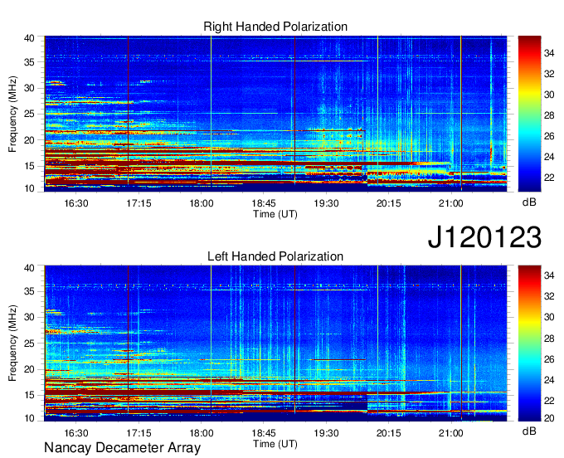Click 22 dB mark on Left Handed colorbar
This screenshot has width=564, height=458.
pyautogui.click(x=549, y=401)
